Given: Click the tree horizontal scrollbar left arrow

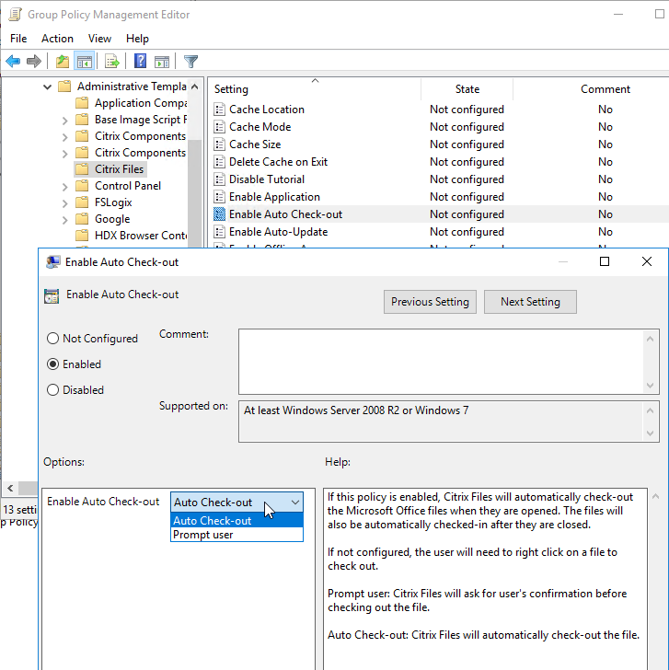Looking at the screenshot, I should click(x=10, y=488).
